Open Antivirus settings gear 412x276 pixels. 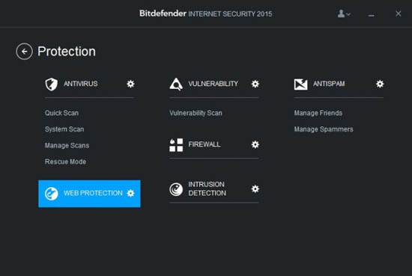coord(130,84)
